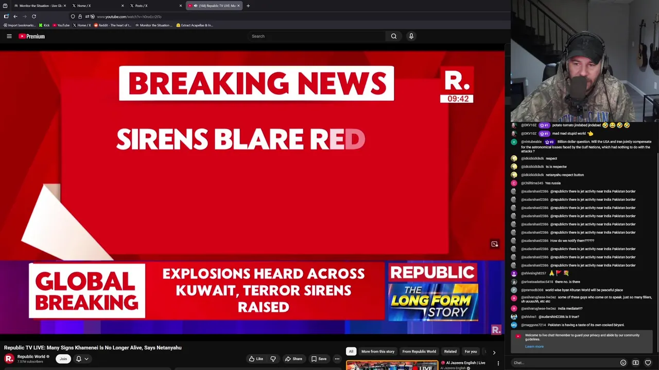Screen dimensions: 659x370
Task: Expand the notification options chevron
Action: (x=86, y=359)
